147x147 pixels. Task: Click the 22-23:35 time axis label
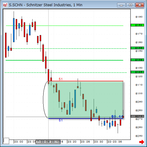coord(115,142)
